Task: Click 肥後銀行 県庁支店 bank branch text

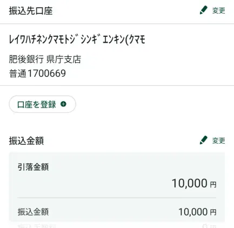Action: click(45, 59)
